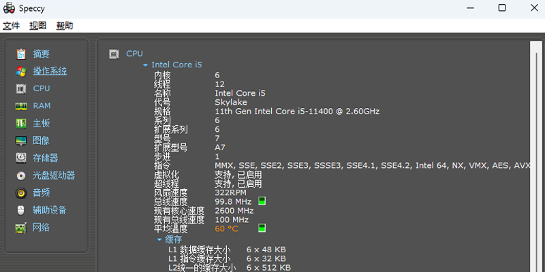Image resolution: width=545 pixels, height=272 pixels.
Task: Click the 音频 speaker icon in sidebar
Action: [x=21, y=193]
